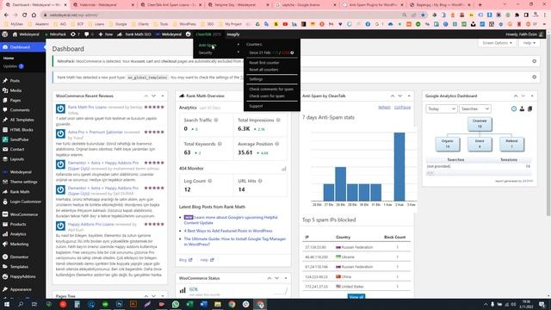Image resolution: width=551 pixels, height=310 pixels.
Task: Open Appearance in the sidebar
Action: click(x=21, y=289)
